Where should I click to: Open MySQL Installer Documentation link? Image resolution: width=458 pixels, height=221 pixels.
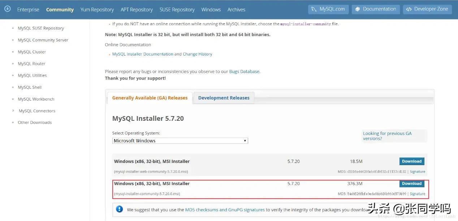143,54
